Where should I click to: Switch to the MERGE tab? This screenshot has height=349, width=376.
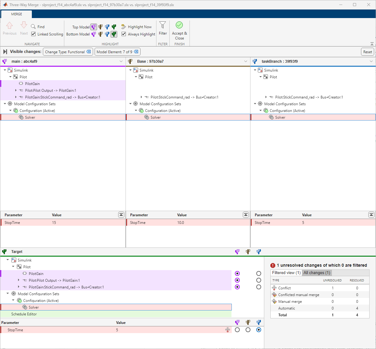[17, 14]
